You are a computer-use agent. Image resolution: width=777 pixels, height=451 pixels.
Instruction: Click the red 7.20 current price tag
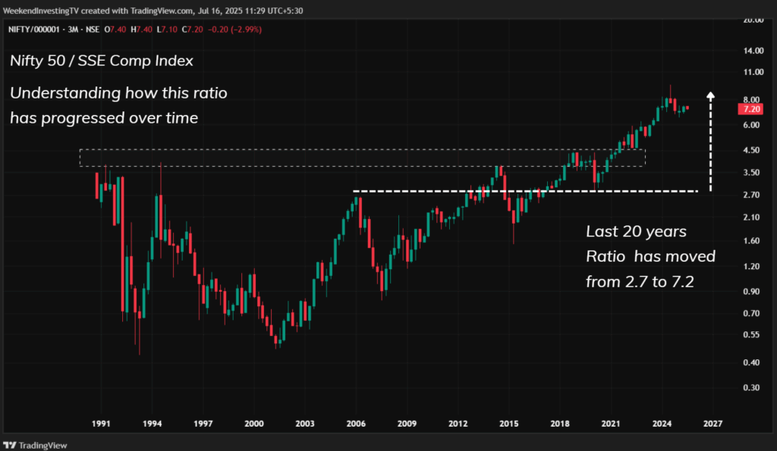coord(750,109)
